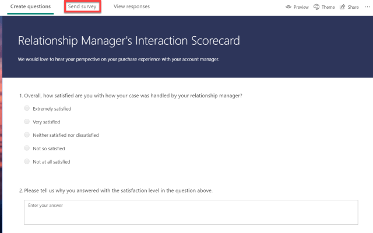Click question 2 asking why you answered
The height and width of the screenshot is (233, 373).
click(x=116, y=190)
